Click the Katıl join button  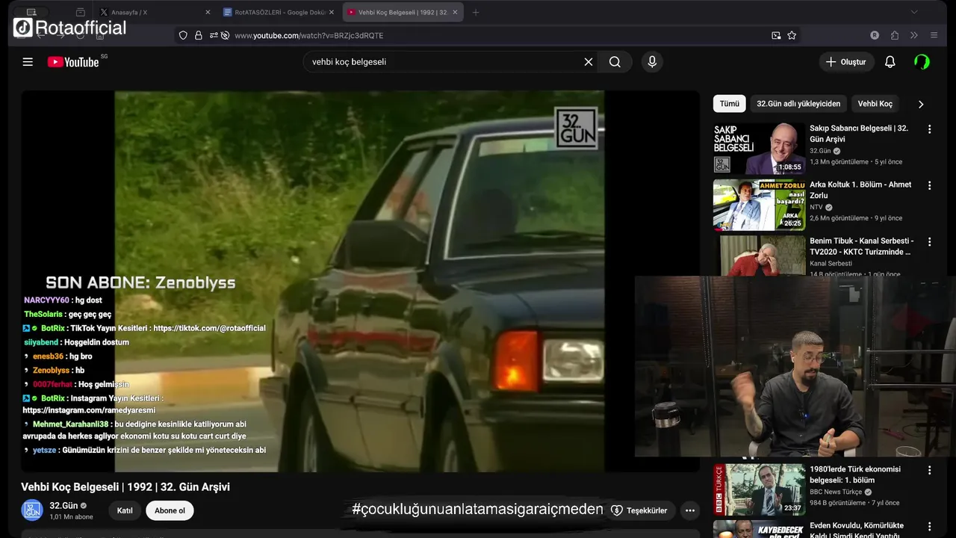[x=125, y=510]
